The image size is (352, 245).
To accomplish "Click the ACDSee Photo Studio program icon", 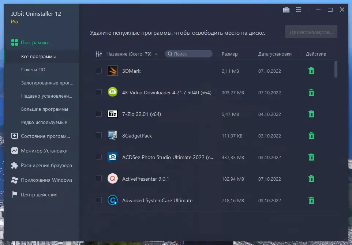I will [x=113, y=157].
